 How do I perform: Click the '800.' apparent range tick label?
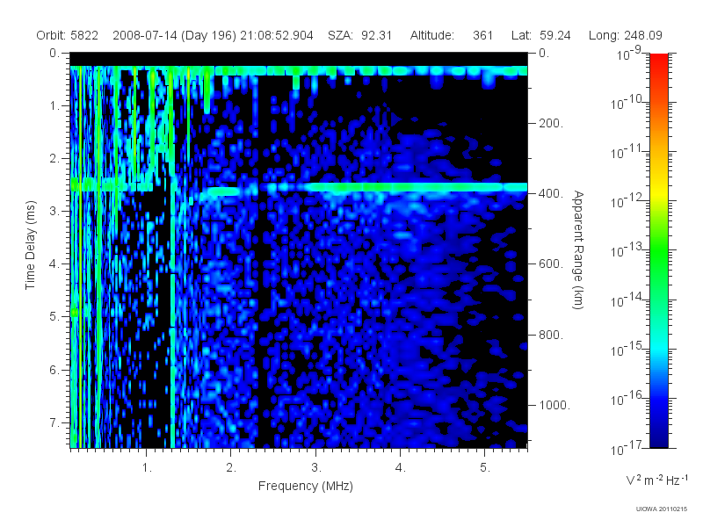pos(551,335)
